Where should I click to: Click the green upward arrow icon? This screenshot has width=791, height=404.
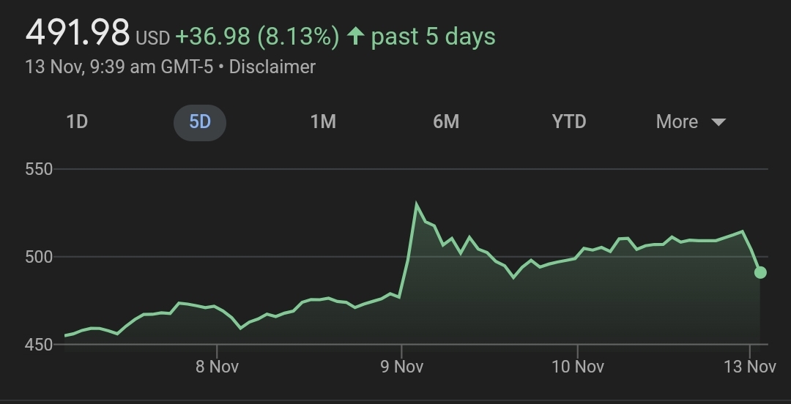coord(355,36)
